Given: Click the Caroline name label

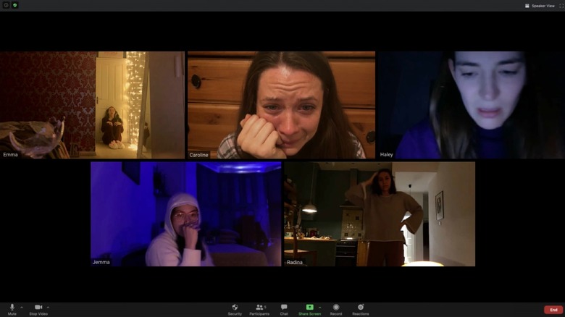Looking at the screenshot, I should click(199, 155).
